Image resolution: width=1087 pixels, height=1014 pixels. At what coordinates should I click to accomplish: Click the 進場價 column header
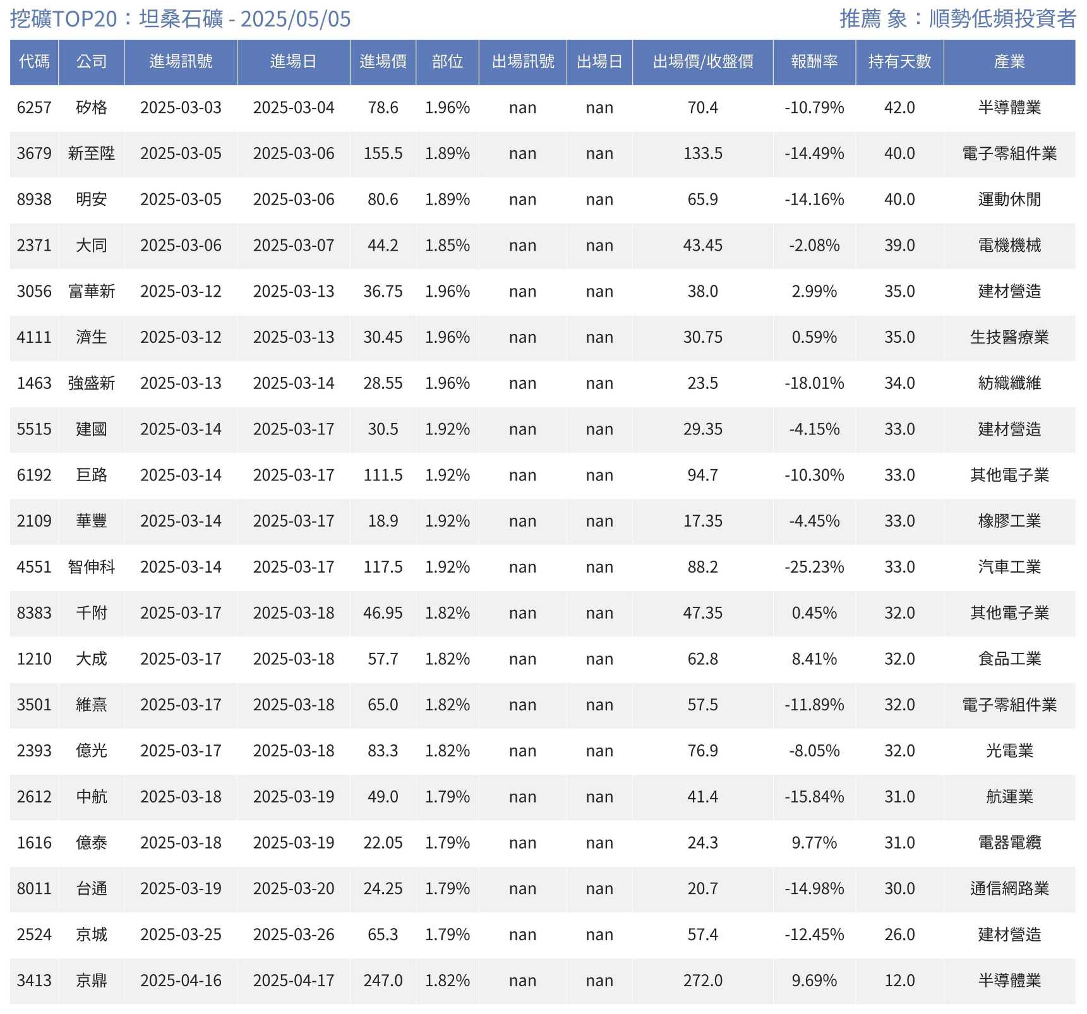coord(383,62)
